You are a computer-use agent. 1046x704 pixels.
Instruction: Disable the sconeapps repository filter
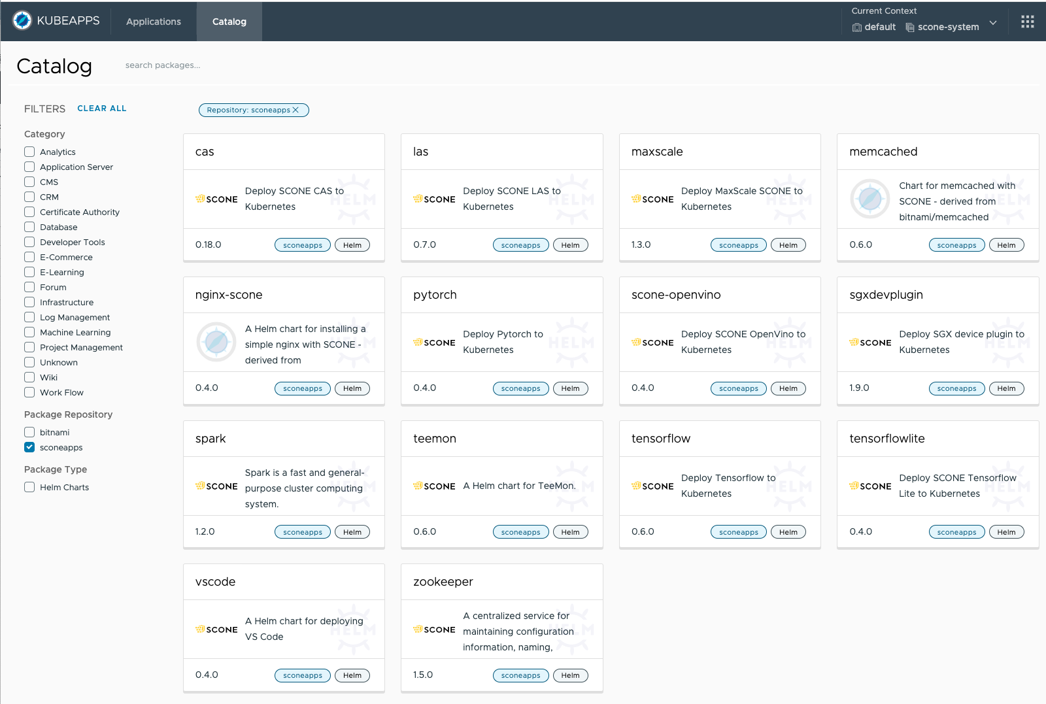pos(29,447)
